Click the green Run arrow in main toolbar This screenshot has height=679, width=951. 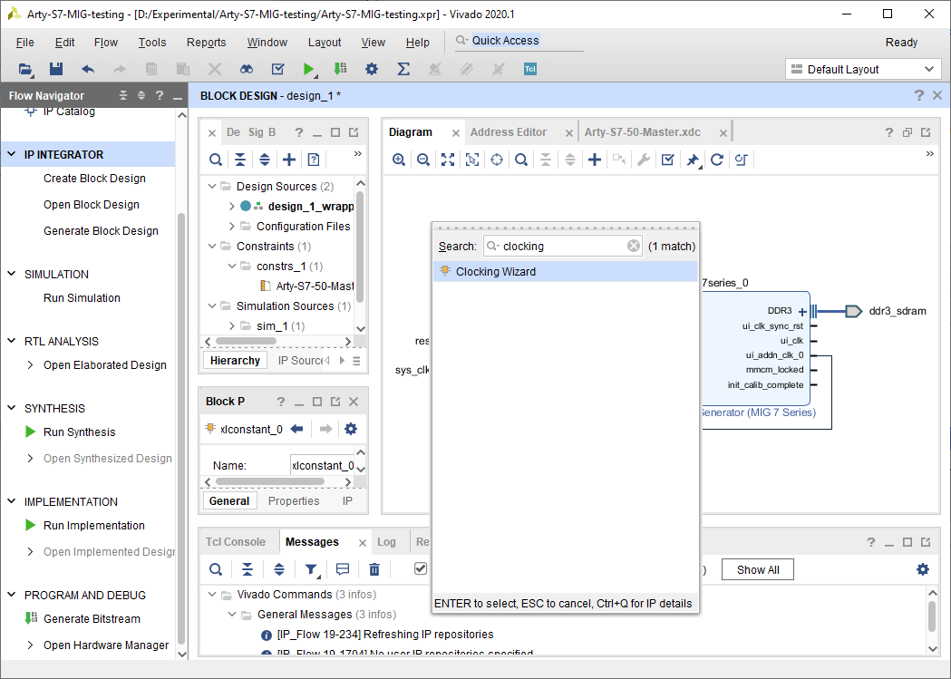[309, 69]
